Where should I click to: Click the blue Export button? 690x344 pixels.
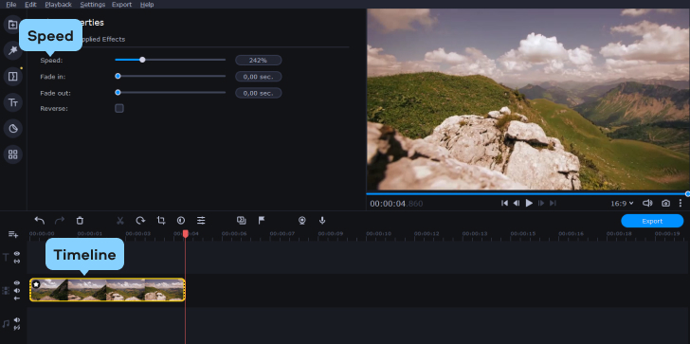652,221
